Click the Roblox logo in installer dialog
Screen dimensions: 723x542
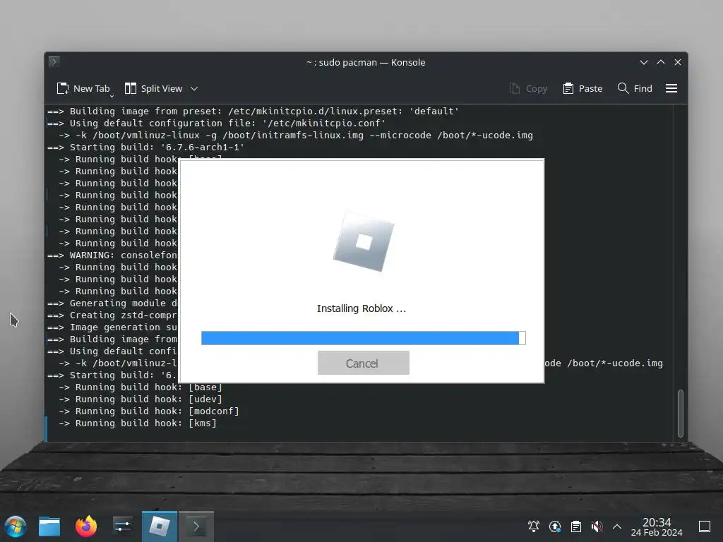pyautogui.click(x=364, y=241)
